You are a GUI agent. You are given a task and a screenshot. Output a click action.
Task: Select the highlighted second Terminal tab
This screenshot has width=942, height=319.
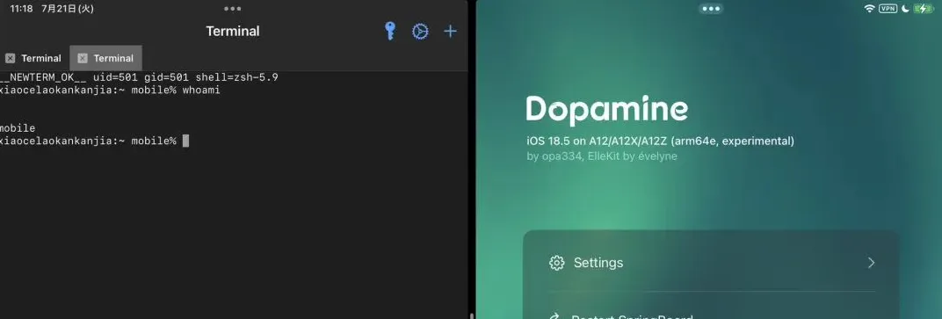[x=106, y=58]
